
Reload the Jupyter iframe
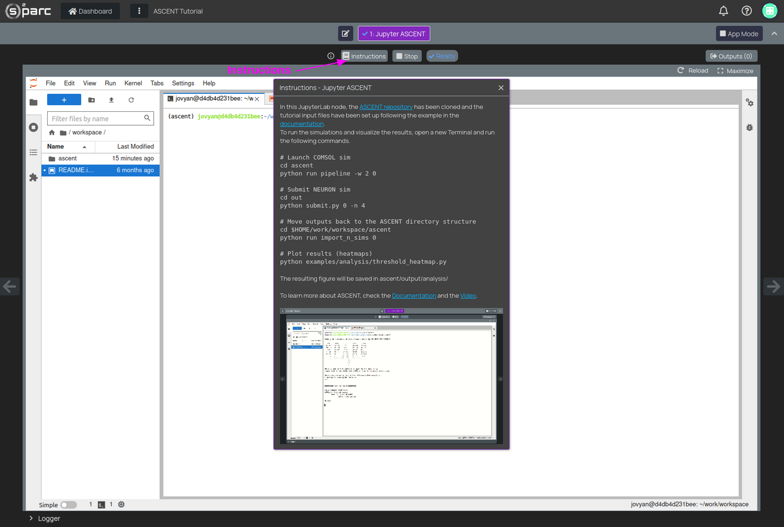(693, 71)
